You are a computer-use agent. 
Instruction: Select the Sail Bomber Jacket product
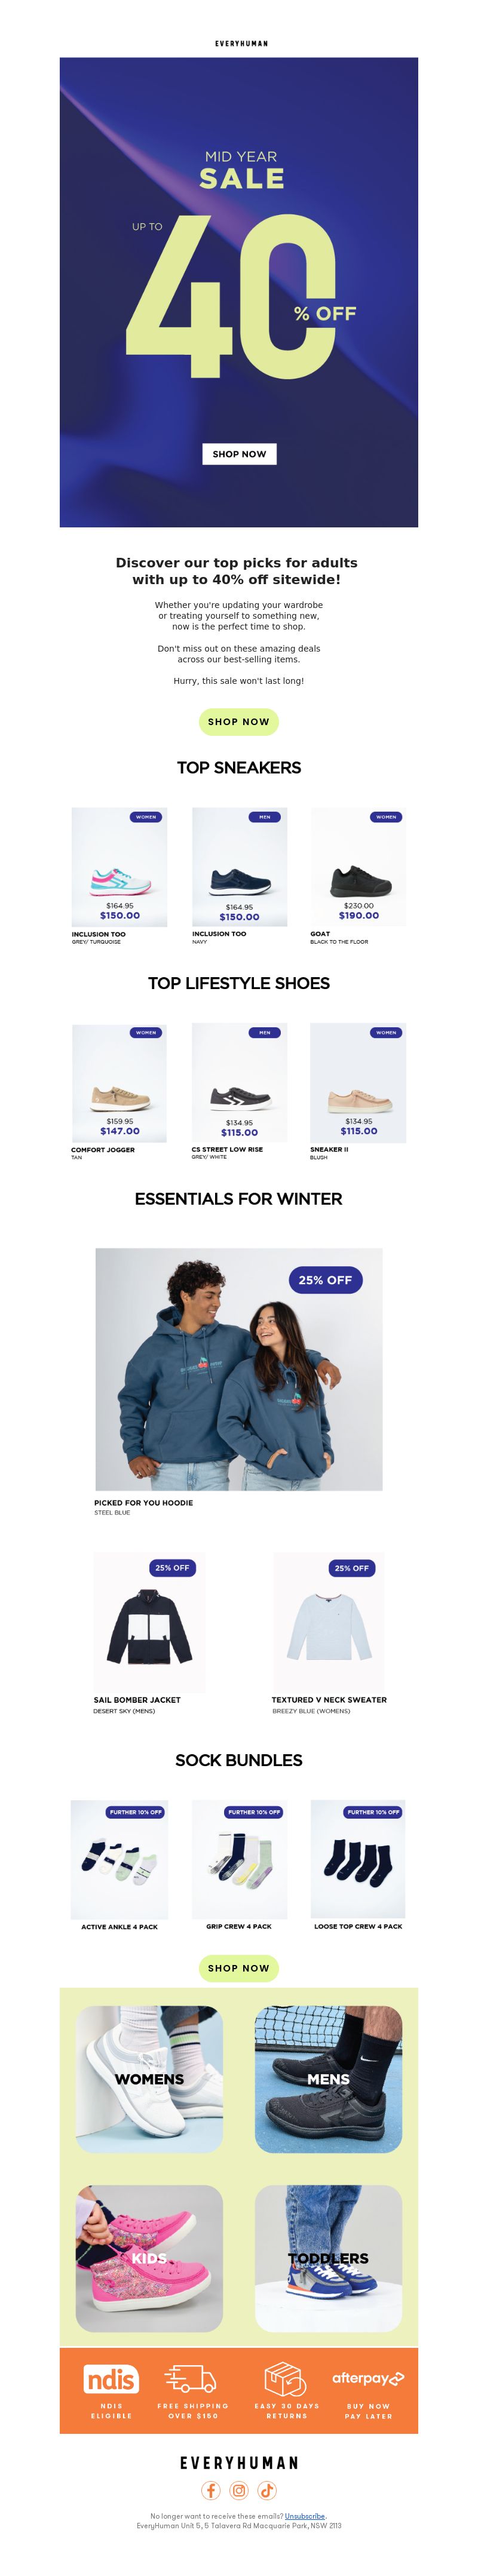(149, 1622)
